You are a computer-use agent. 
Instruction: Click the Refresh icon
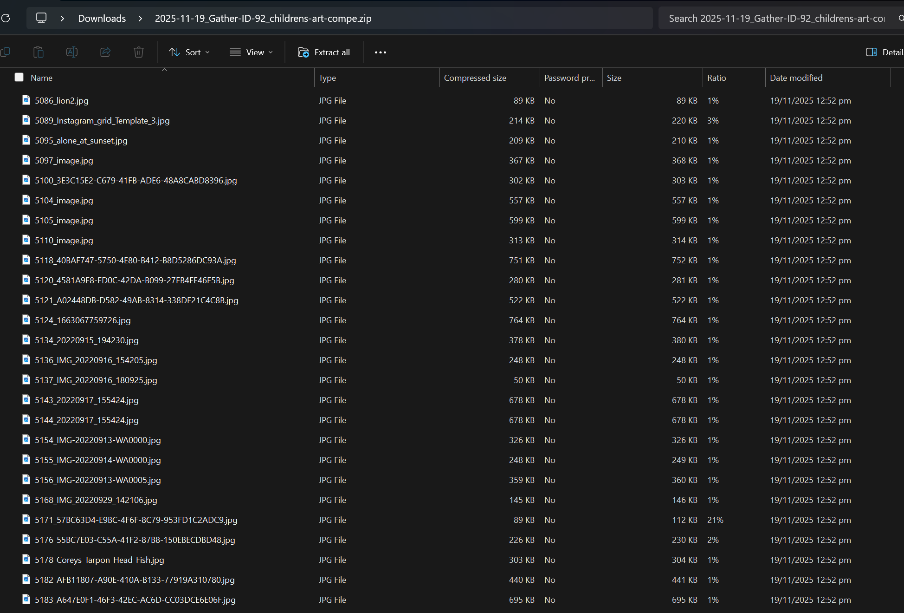coord(6,18)
